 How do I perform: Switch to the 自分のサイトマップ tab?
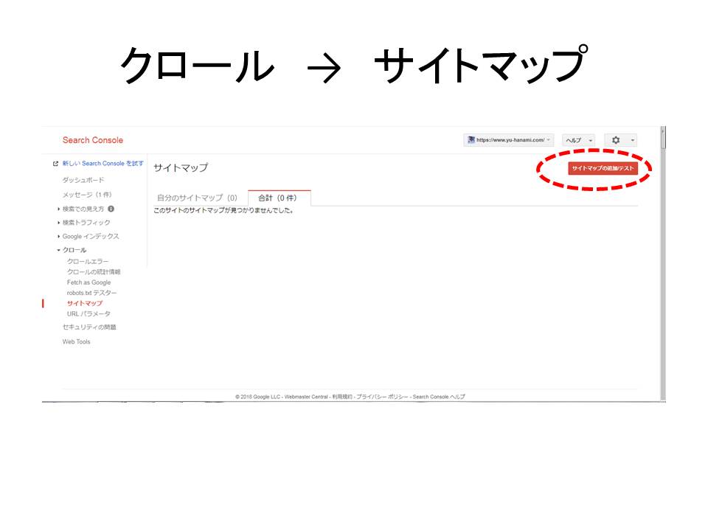(x=198, y=197)
